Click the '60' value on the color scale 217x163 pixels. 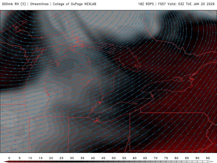point(135,158)
